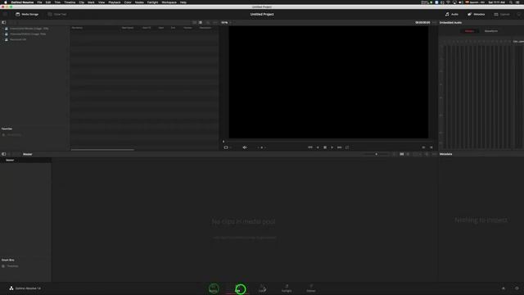
Task: Open the DaVinci Resolve application menu
Action: [x=22, y=2]
